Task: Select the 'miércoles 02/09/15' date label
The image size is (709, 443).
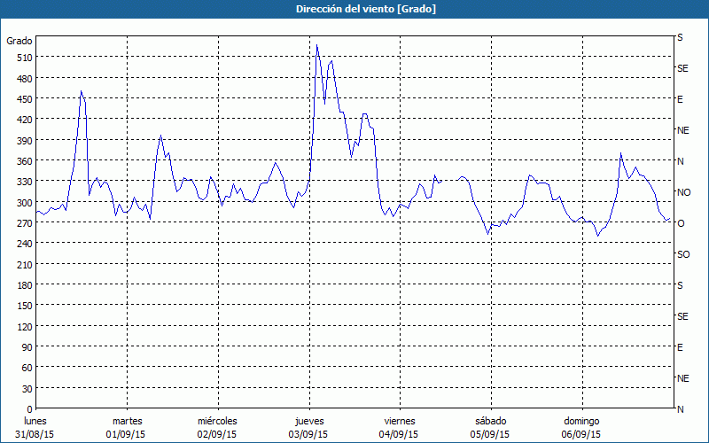Action: click(x=217, y=427)
